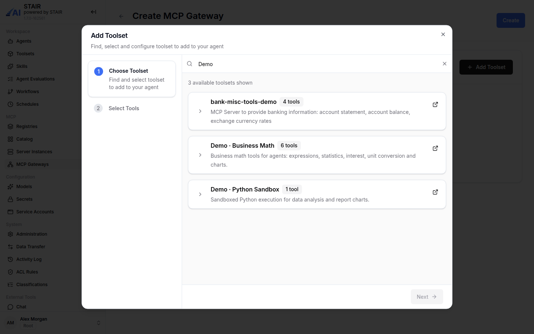Open Agent Evaluations page

(35, 79)
